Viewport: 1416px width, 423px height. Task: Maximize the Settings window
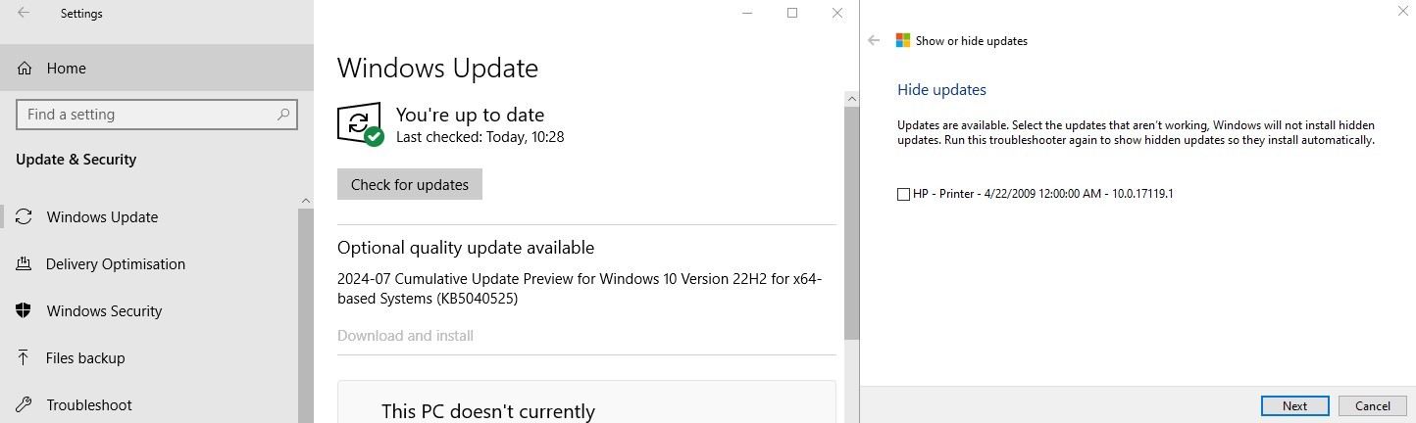tap(792, 13)
